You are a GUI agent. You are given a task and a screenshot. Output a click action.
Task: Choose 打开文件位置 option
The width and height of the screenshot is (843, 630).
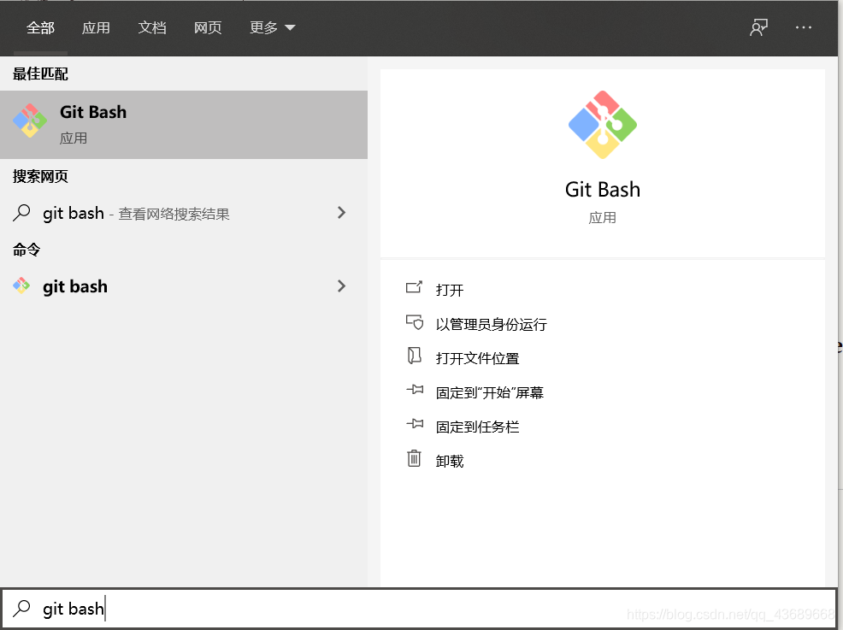(x=477, y=358)
